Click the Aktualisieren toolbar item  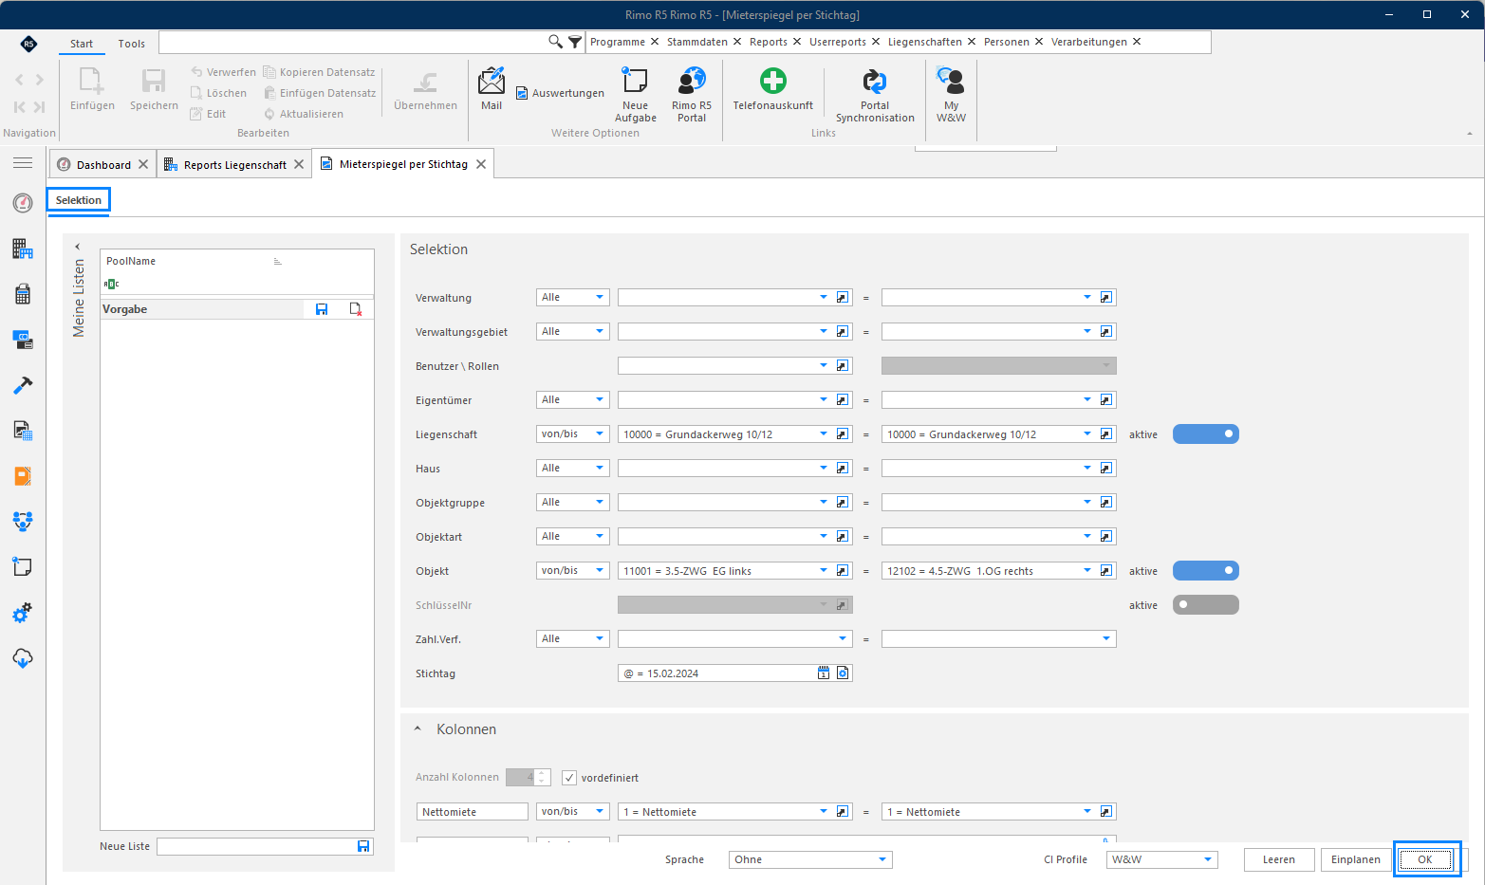[x=304, y=114]
